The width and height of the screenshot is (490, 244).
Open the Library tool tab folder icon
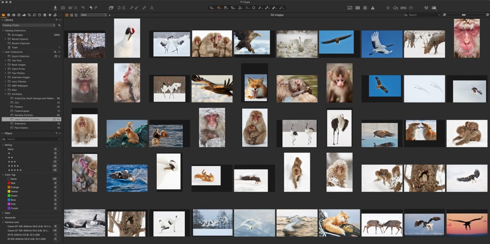pos(4,15)
